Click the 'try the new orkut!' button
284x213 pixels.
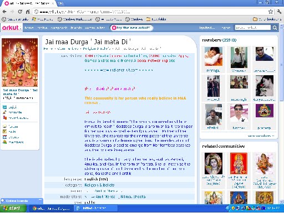pos(131,28)
